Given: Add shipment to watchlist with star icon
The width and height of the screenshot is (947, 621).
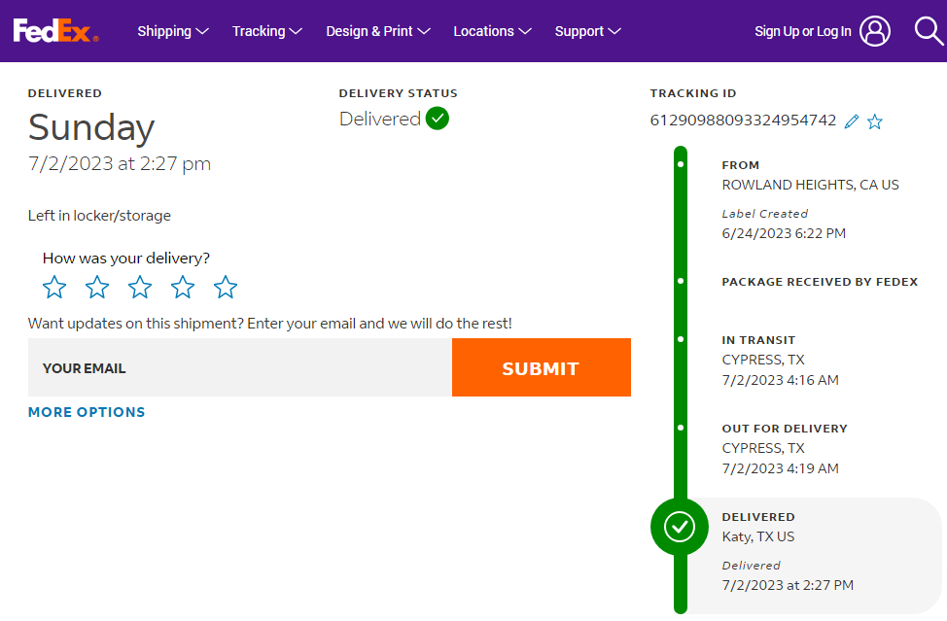Looking at the screenshot, I should pyautogui.click(x=875, y=121).
